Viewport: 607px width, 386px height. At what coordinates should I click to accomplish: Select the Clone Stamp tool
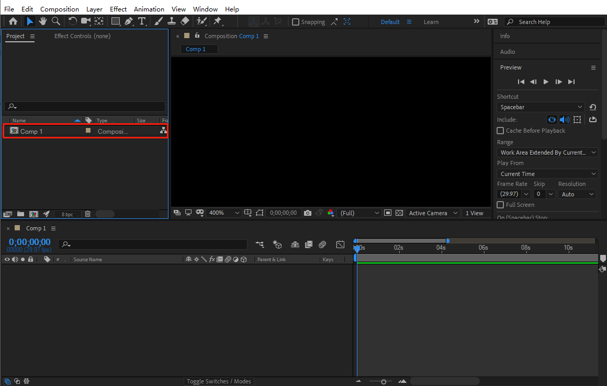(x=172, y=21)
